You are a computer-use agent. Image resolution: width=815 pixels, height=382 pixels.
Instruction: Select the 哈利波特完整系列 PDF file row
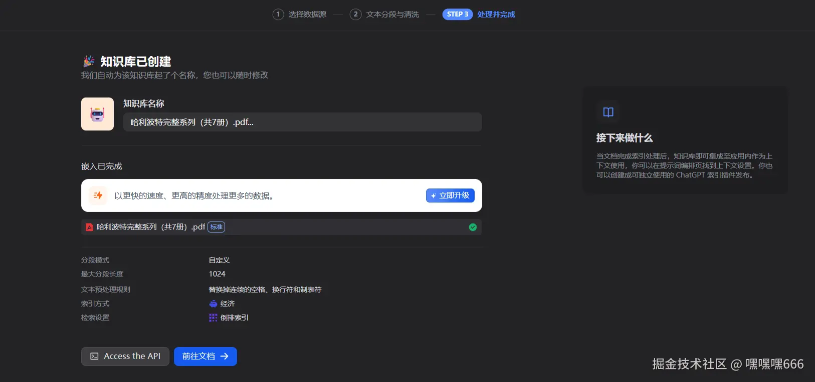[x=282, y=227]
